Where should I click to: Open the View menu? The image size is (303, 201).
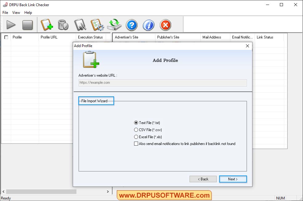(16, 13)
